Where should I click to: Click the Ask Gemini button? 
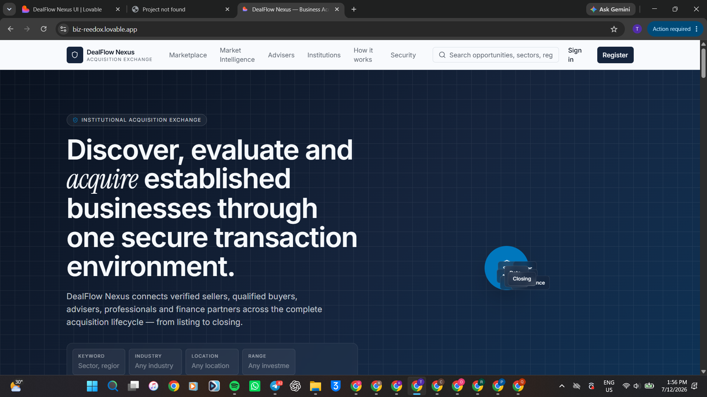[611, 10]
